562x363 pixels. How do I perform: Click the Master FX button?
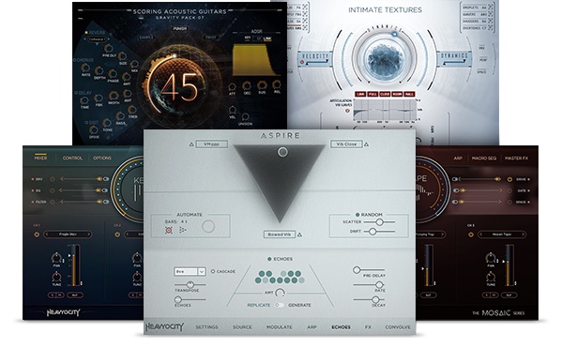tap(516, 158)
